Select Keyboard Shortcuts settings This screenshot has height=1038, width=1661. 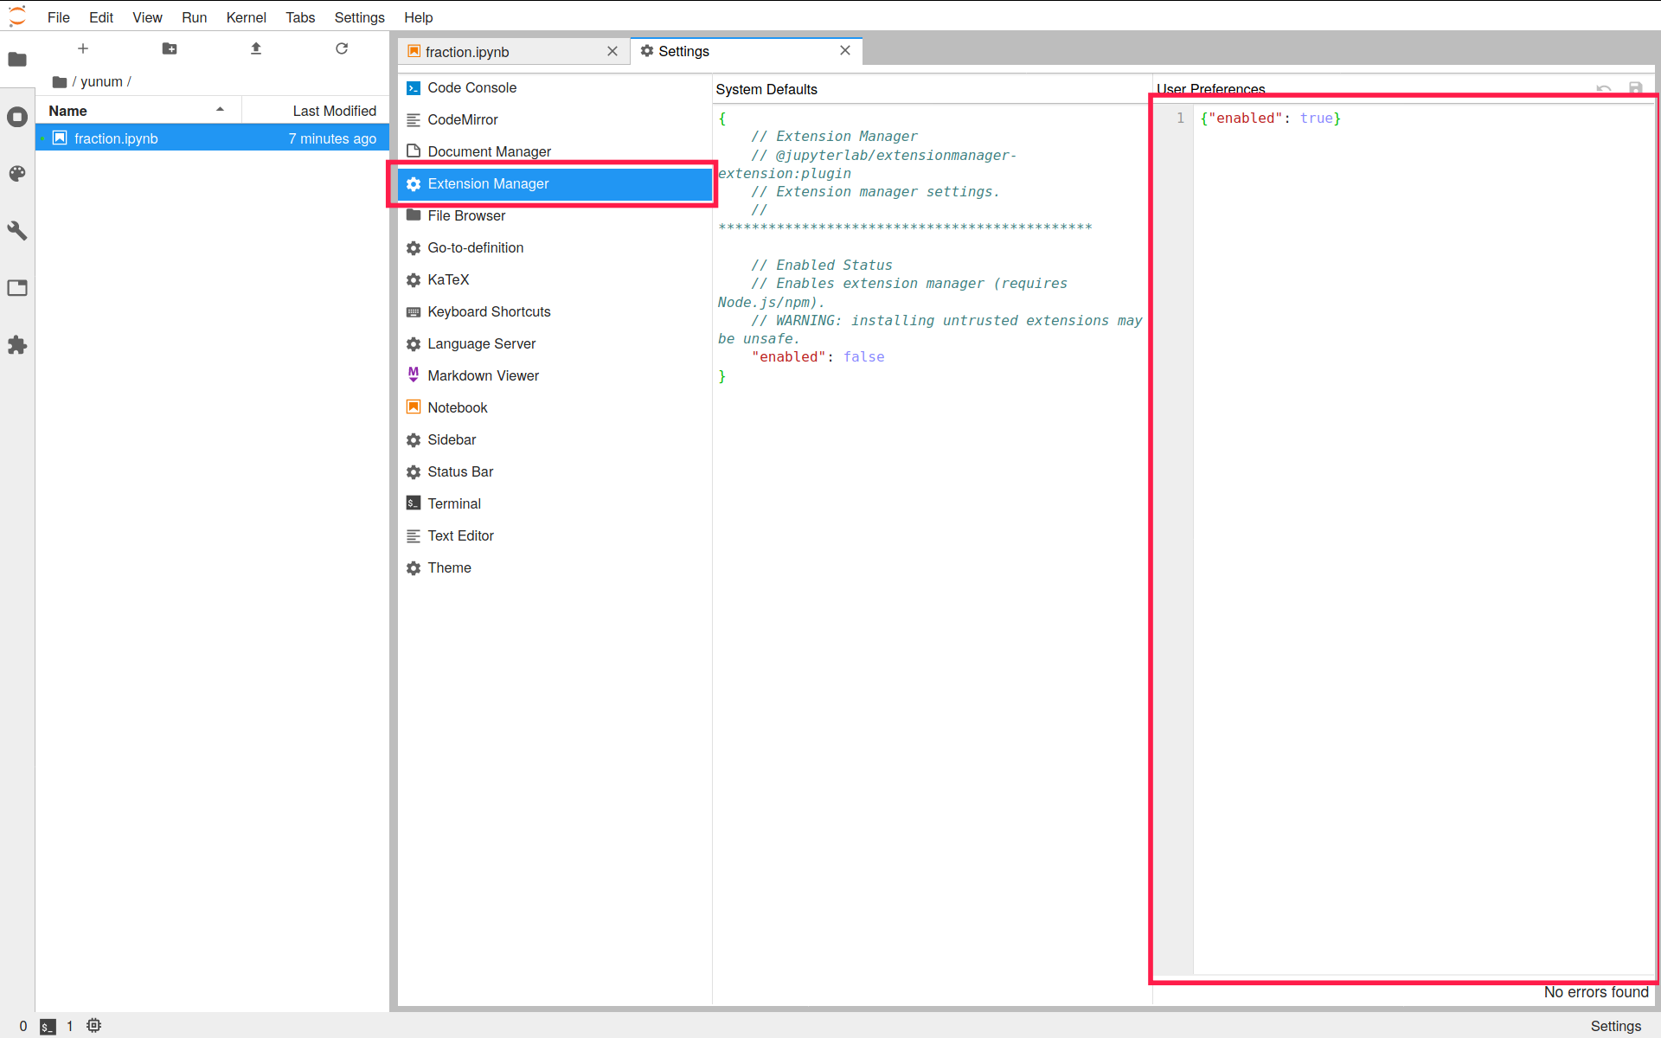pyautogui.click(x=489, y=311)
